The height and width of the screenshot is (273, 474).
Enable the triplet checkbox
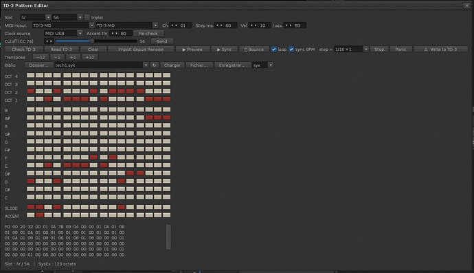point(87,17)
